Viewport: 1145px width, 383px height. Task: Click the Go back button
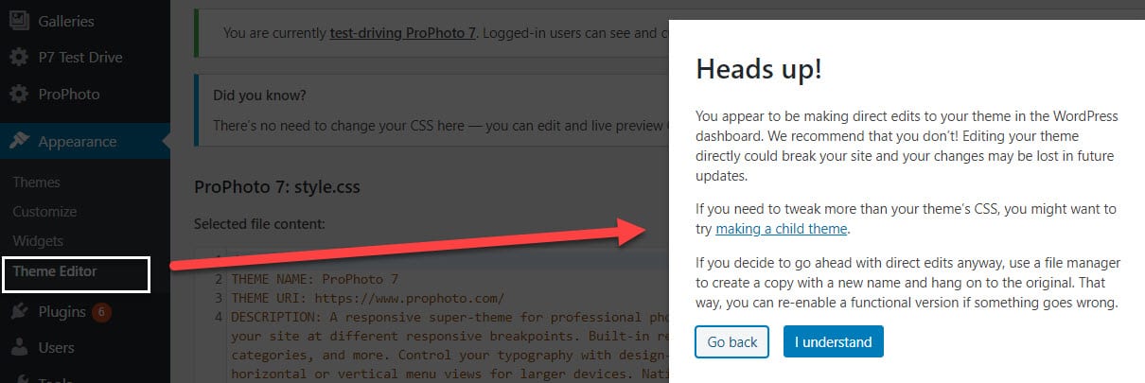[731, 342]
